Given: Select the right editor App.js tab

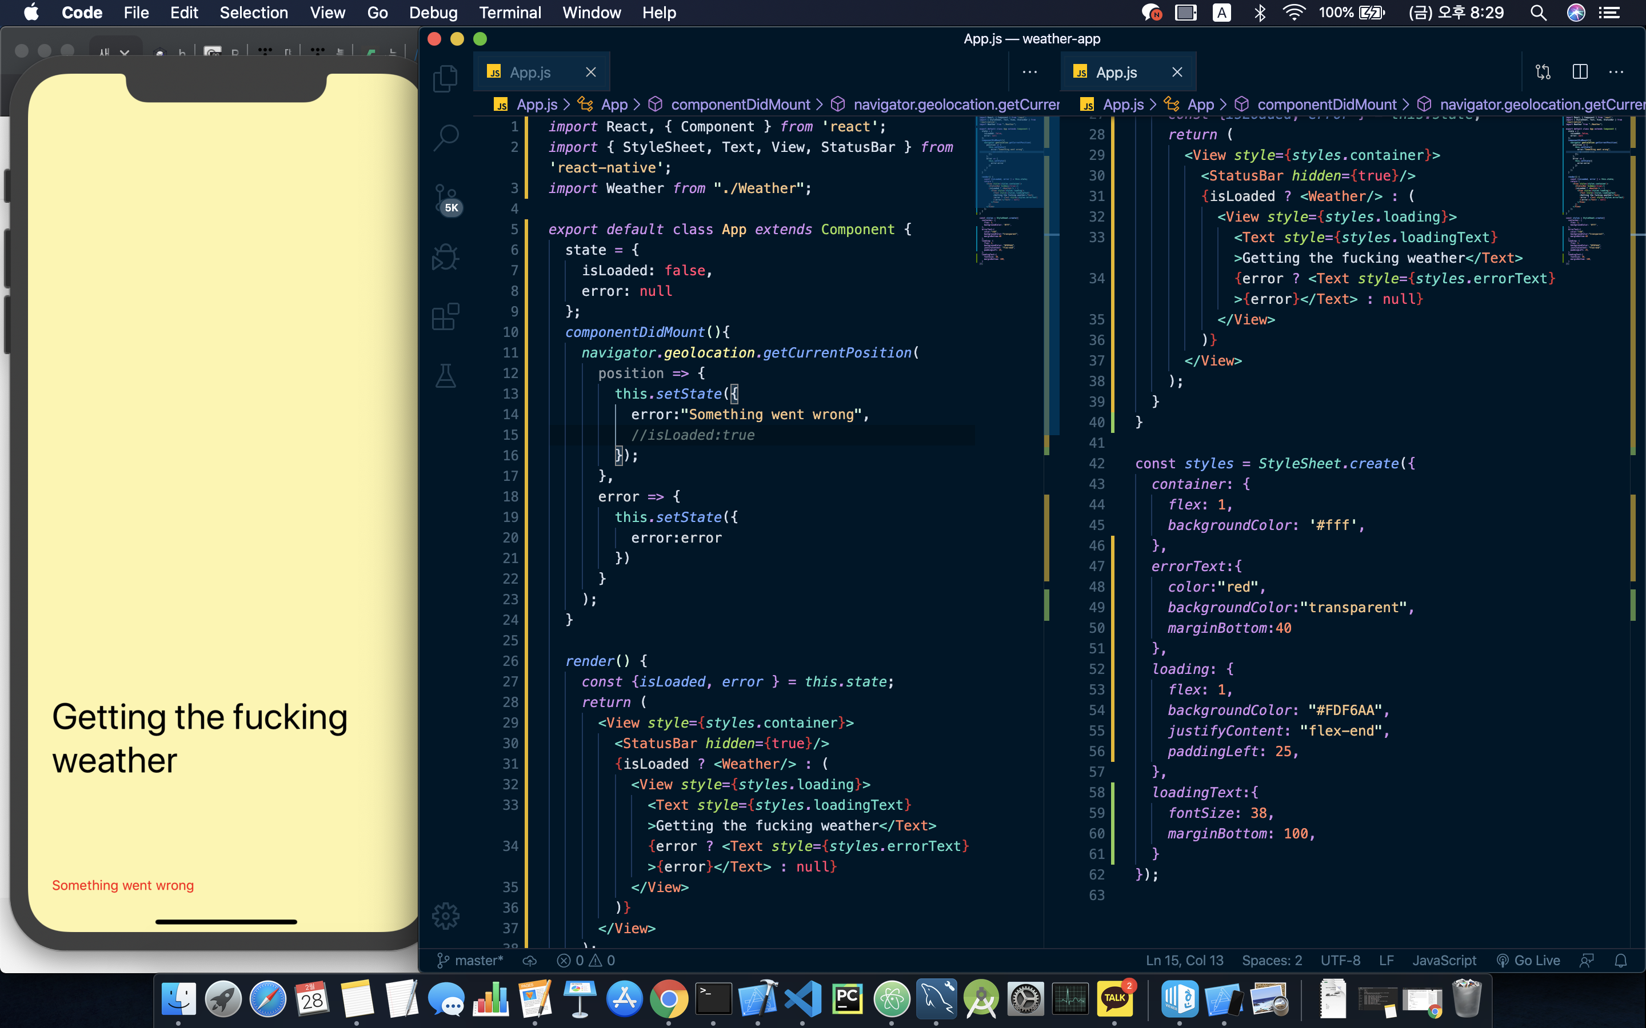Looking at the screenshot, I should point(1116,72).
